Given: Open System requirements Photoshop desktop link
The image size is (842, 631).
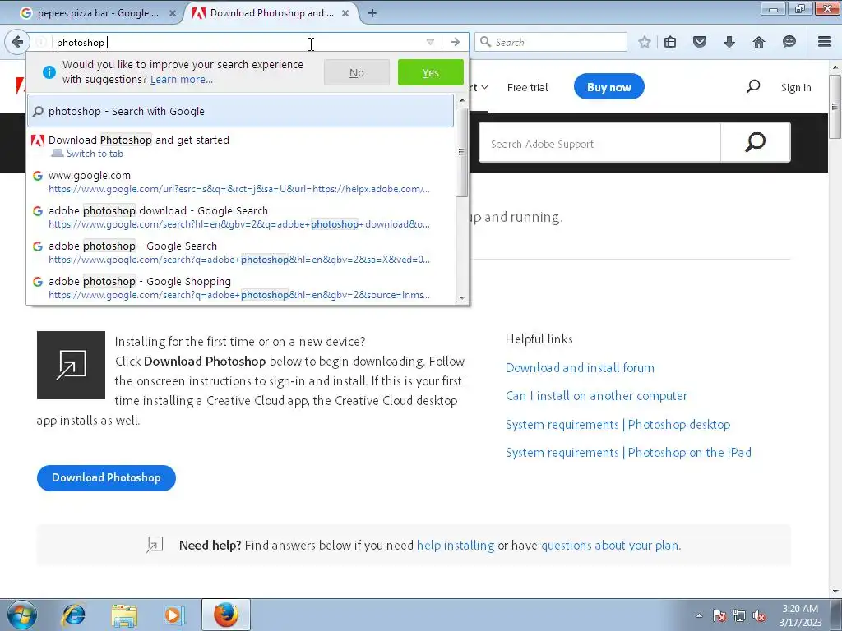Looking at the screenshot, I should 618,425.
